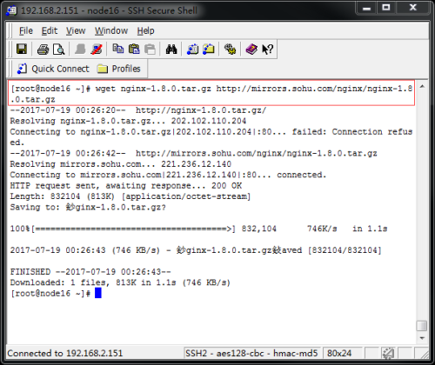Click the 'Downloaded: 1 files' summary line

(120, 282)
